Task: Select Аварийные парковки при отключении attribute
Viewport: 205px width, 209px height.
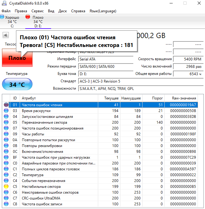Action: click(58, 163)
